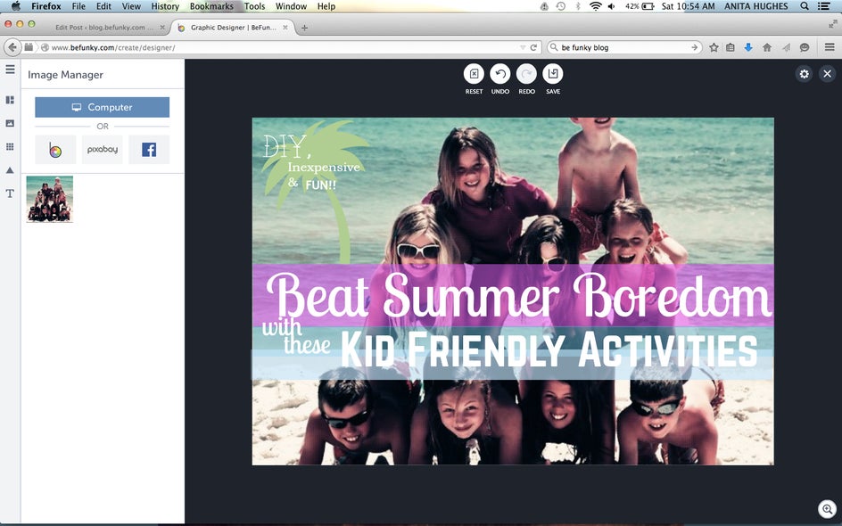Image resolution: width=842 pixels, height=526 pixels.
Task: Open URL history dropdown arrow
Action: click(x=523, y=47)
